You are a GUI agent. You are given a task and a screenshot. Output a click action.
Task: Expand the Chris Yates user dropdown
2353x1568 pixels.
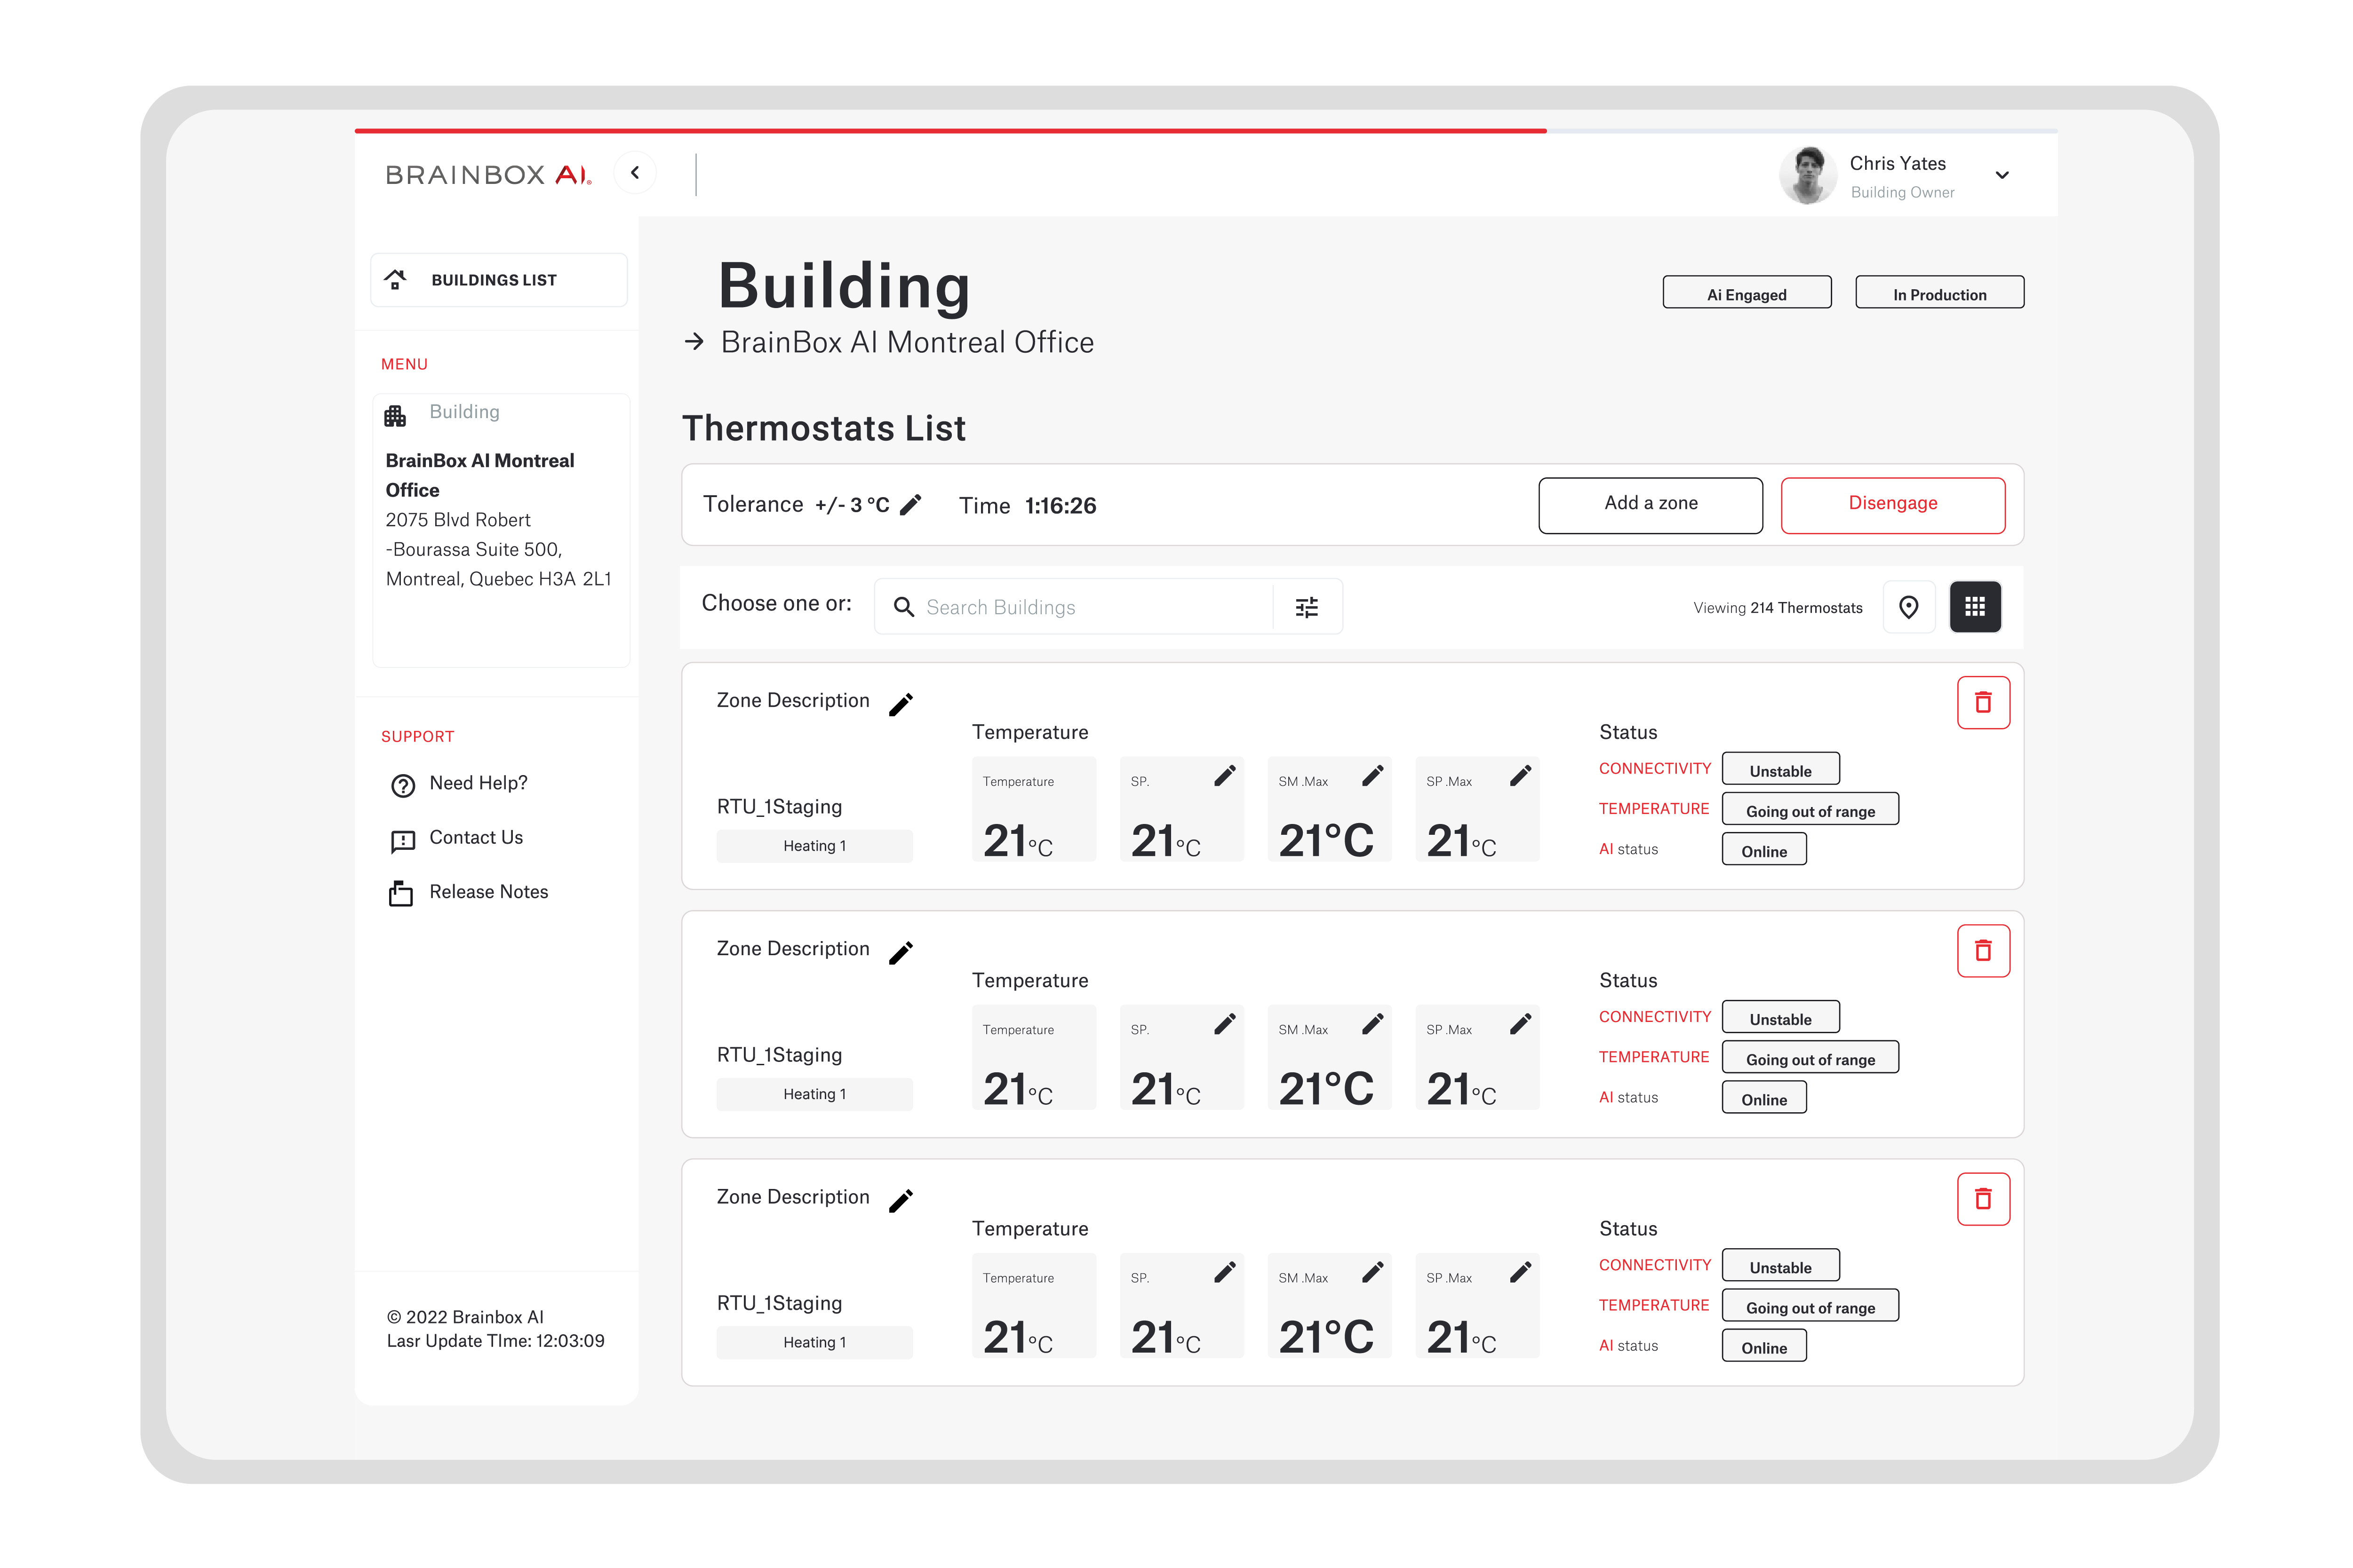(2001, 175)
